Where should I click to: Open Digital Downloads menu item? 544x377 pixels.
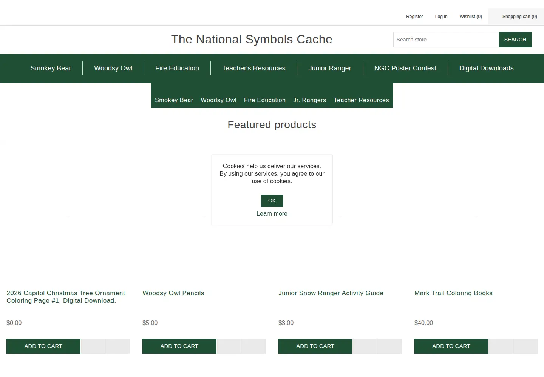click(486, 68)
